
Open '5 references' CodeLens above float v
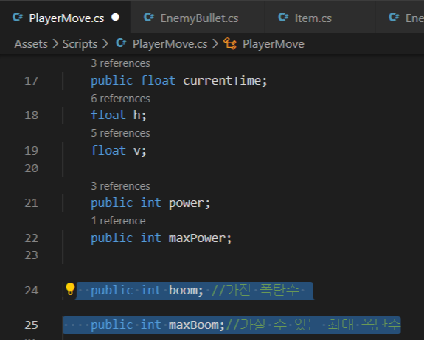tap(121, 133)
